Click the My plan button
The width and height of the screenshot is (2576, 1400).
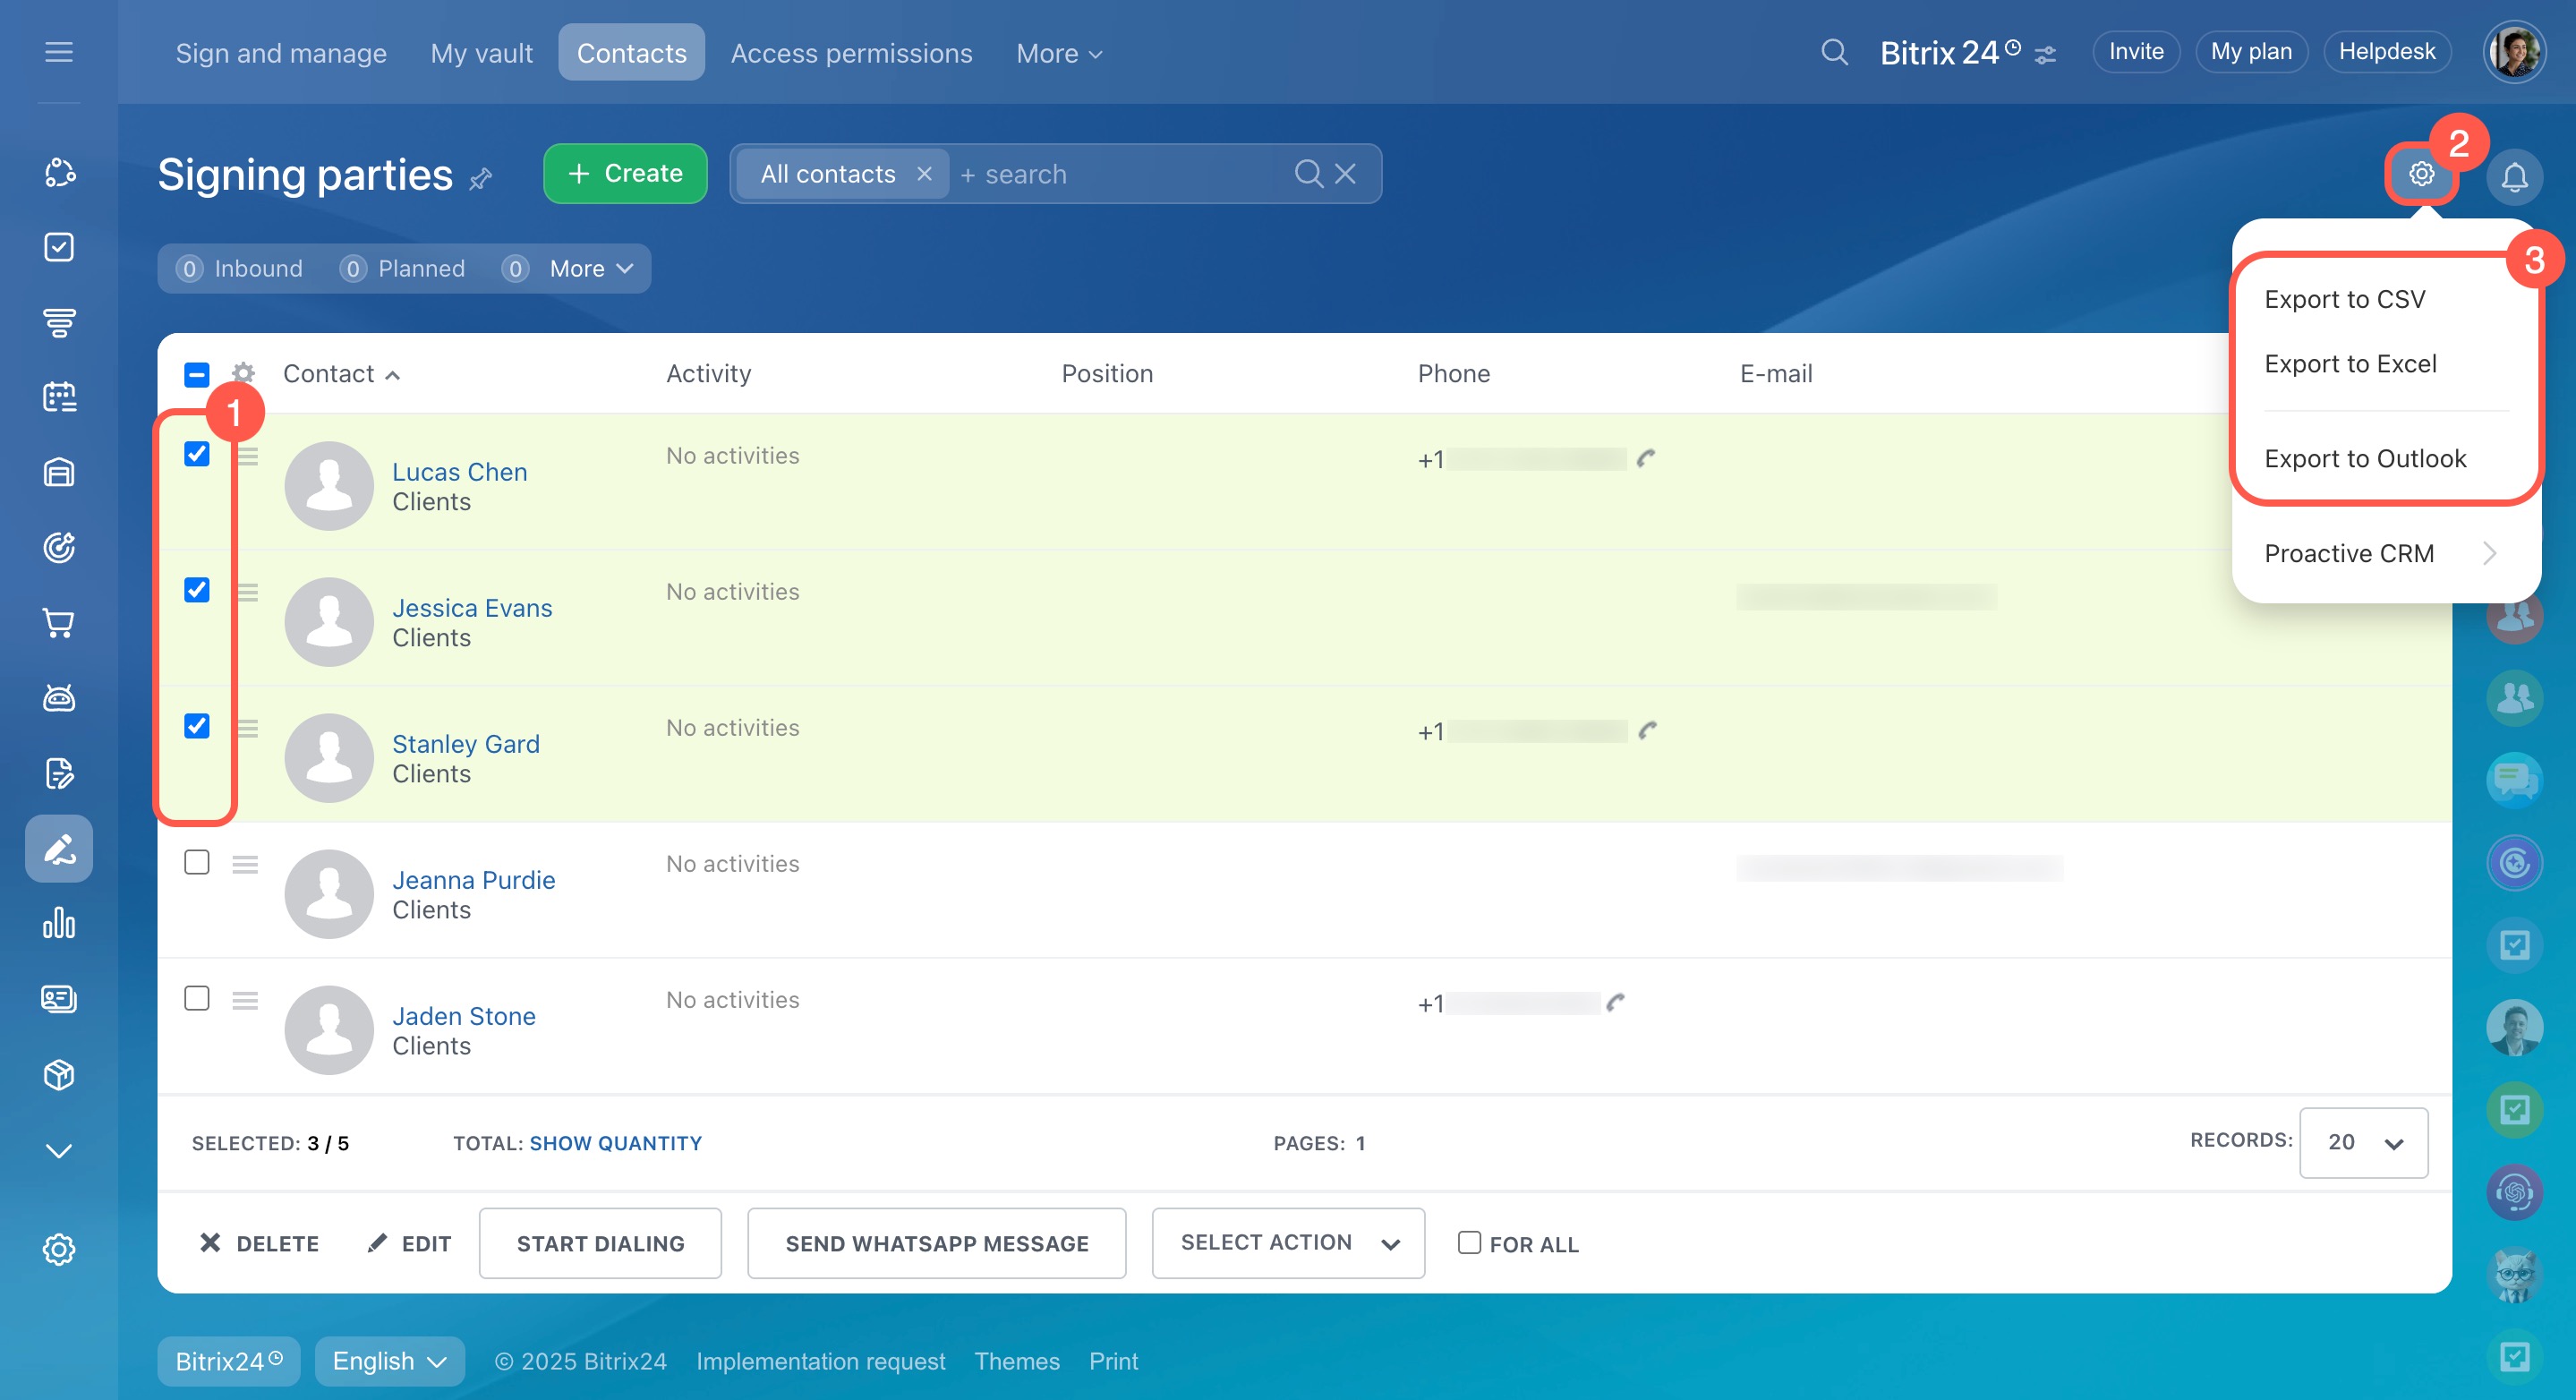(x=2250, y=52)
